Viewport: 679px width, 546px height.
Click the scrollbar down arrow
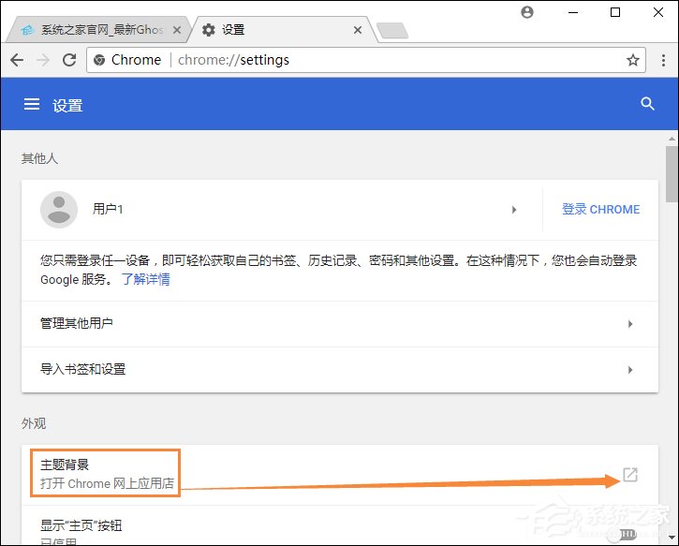click(x=672, y=538)
